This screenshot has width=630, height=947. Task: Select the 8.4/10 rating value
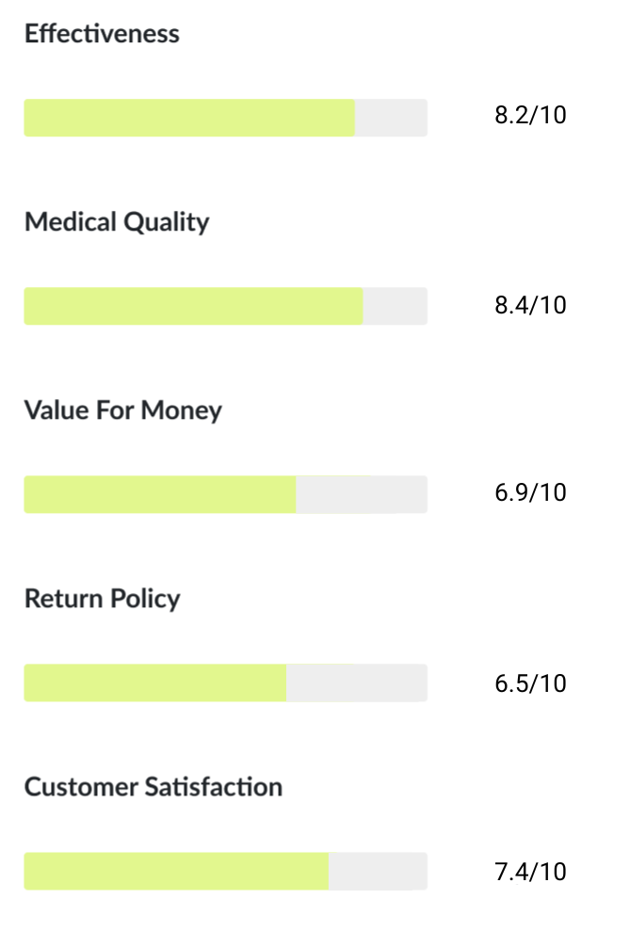click(530, 305)
